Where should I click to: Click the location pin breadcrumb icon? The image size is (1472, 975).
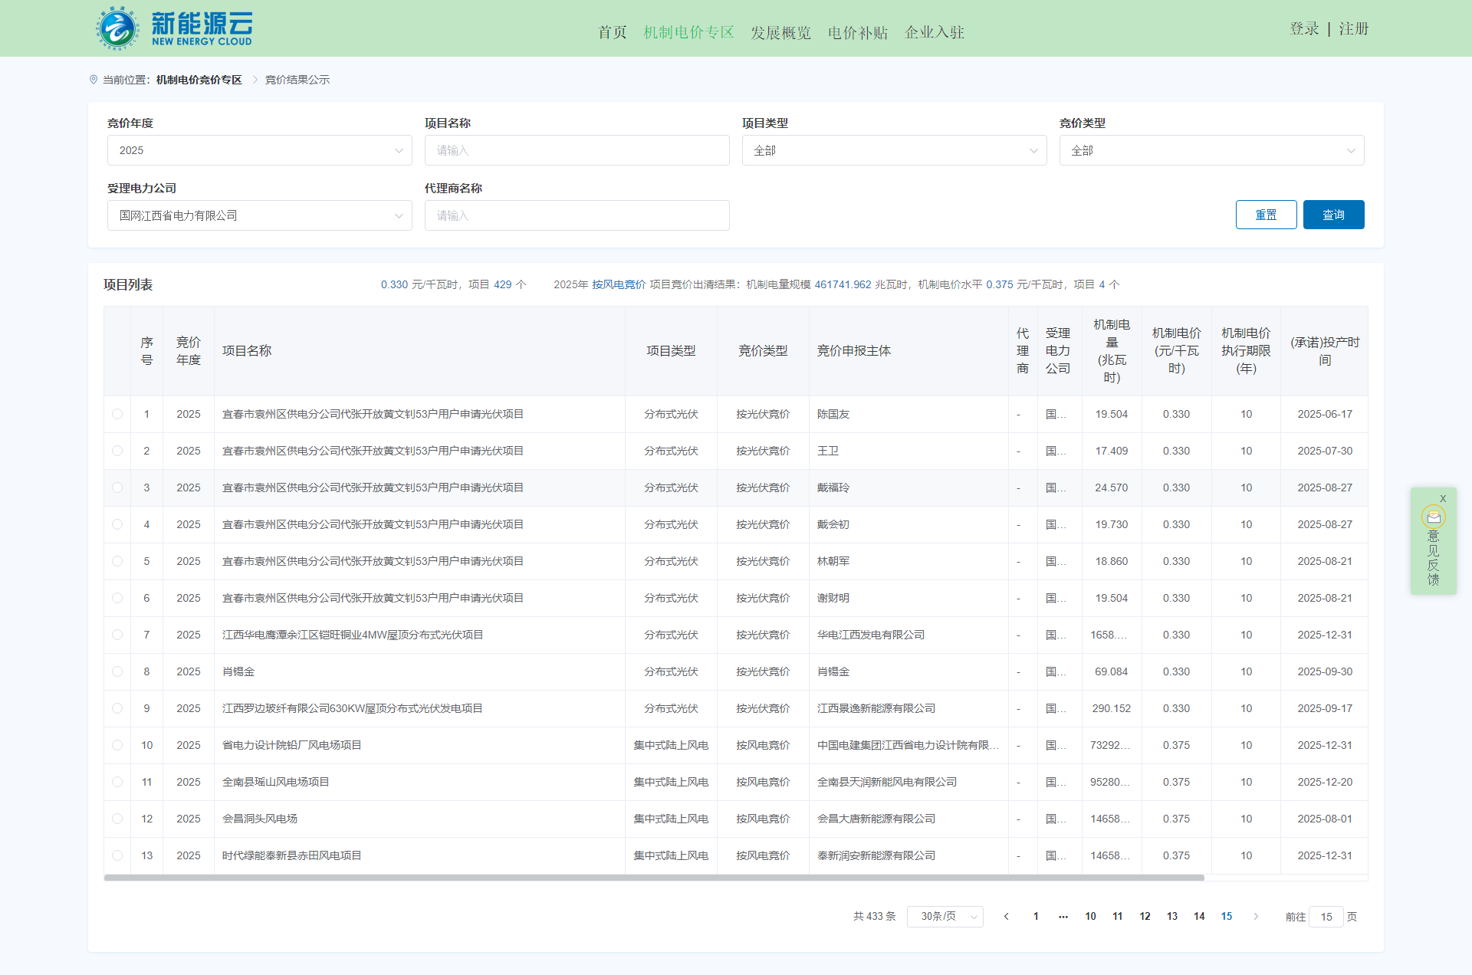(x=94, y=80)
